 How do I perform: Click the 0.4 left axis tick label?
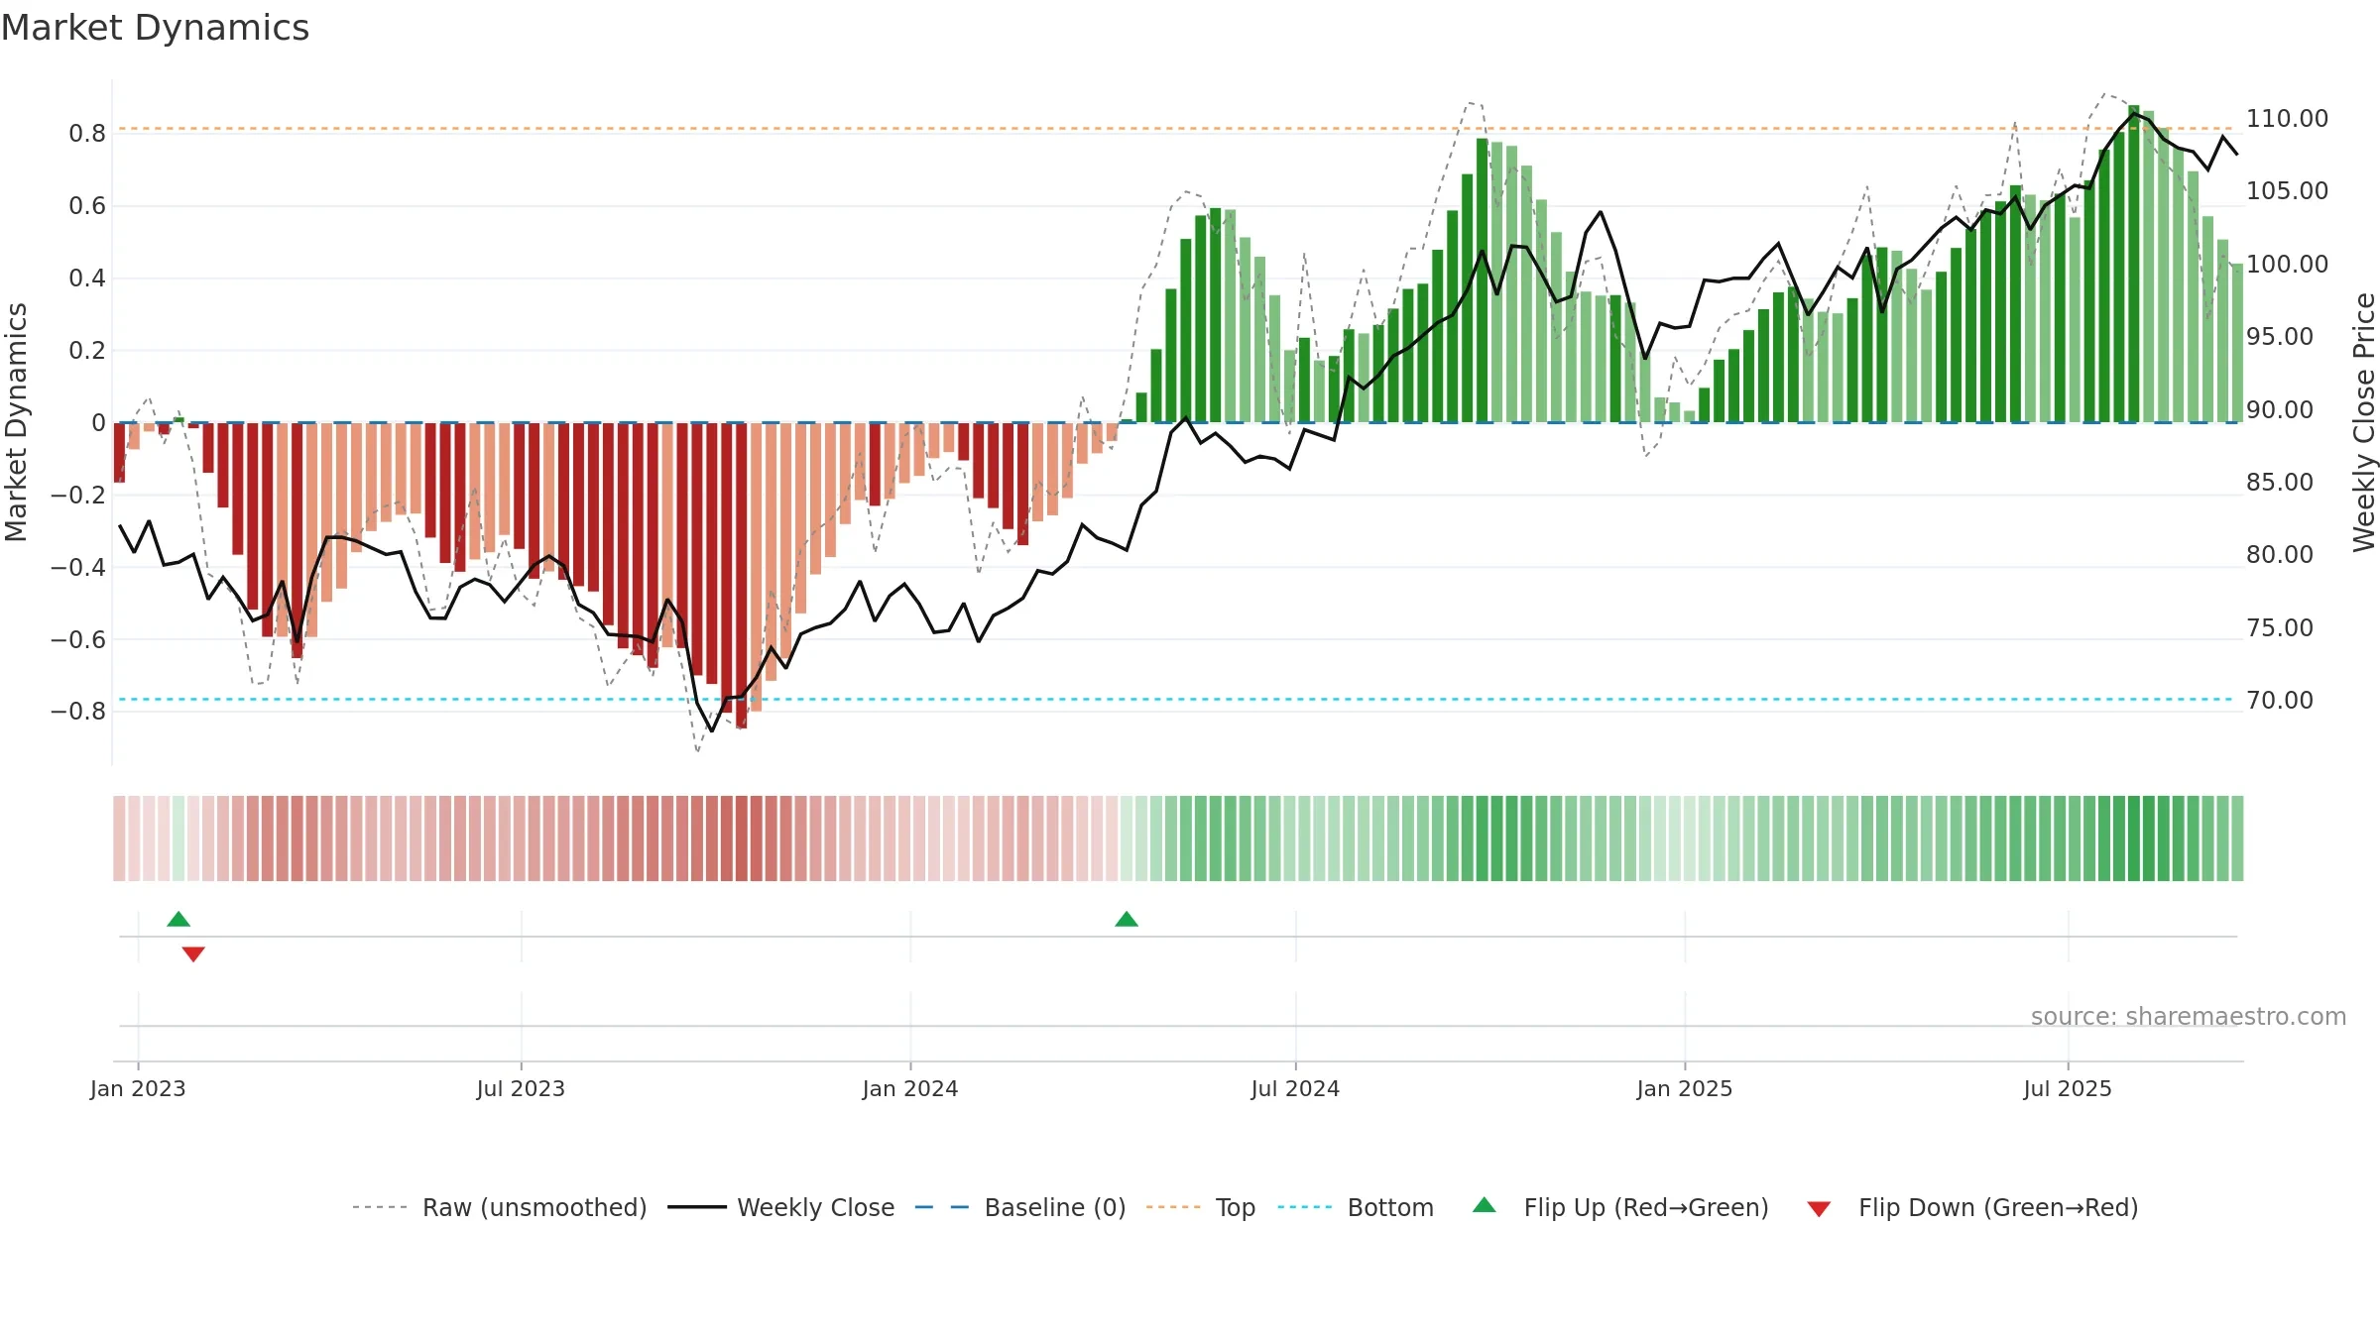pos(87,278)
